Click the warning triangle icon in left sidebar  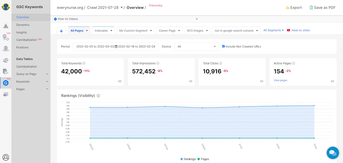coord(6,26)
